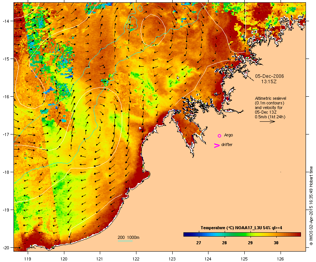Click the '05-Dec 13Z' text line
The width and height of the screenshot is (316, 262).
point(266,112)
